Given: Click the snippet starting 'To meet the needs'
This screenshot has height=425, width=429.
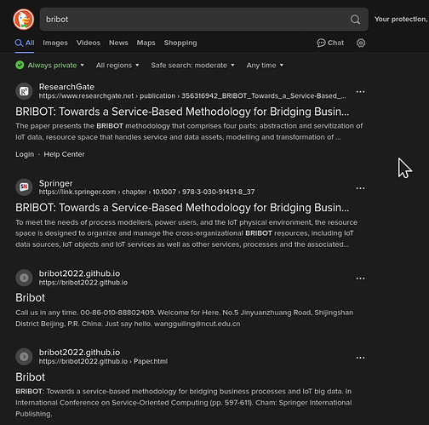Looking at the screenshot, I should [x=186, y=233].
